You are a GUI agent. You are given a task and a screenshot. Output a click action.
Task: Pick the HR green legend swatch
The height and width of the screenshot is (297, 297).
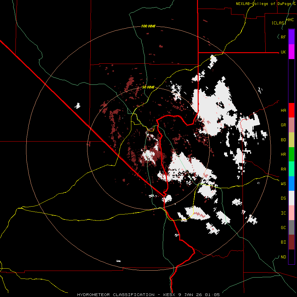point(291,154)
